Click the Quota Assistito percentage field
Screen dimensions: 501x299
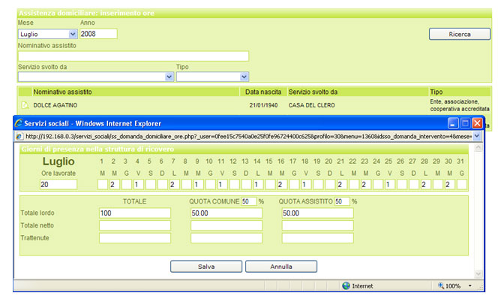click(x=342, y=201)
